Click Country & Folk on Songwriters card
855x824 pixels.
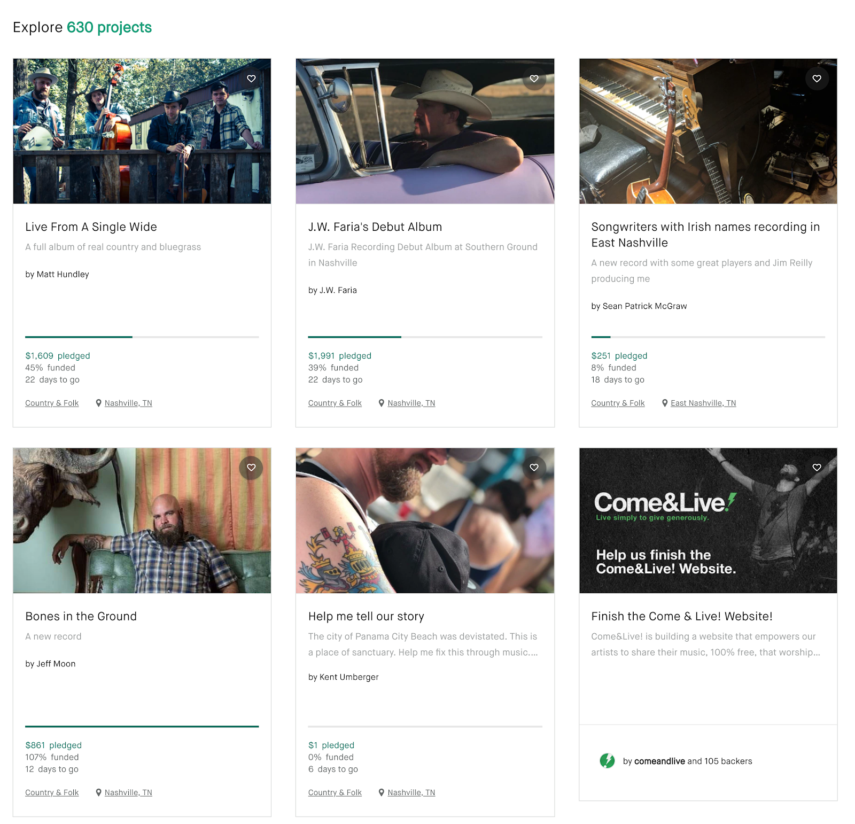pos(618,403)
